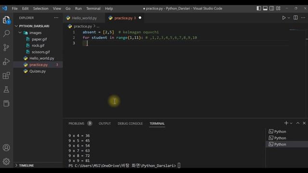Open paper.gif in explorer
This screenshot has width=308, height=173.
(39, 39)
